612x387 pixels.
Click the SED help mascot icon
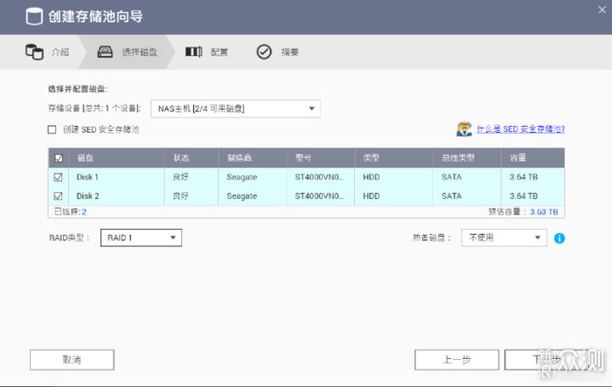[x=464, y=129]
